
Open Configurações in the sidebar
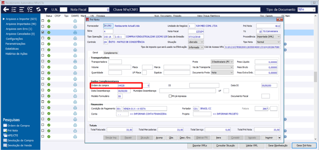tap(14, 39)
